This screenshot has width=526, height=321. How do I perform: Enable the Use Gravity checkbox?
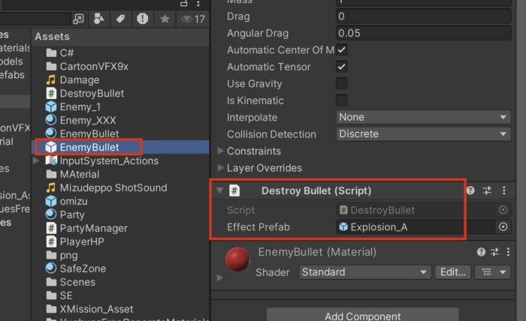[x=342, y=83]
